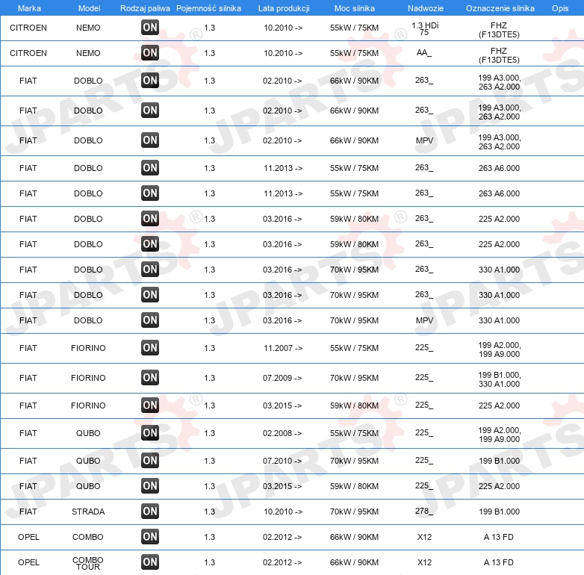Click OPEL in the Combo Tour row
The height and width of the screenshot is (575, 584).
(x=28, y=562)
